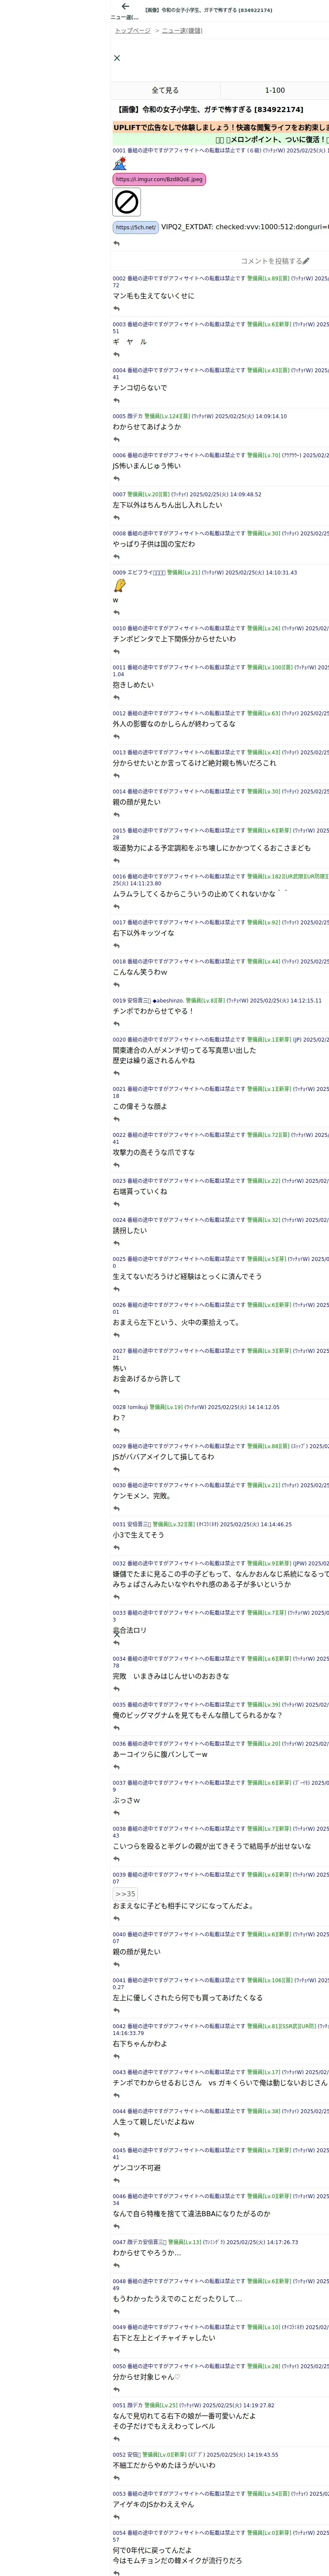Click poster name lomikuji in post 0028
Viewport: 329px width, 2576px height.
click(x=138, y=1407)
